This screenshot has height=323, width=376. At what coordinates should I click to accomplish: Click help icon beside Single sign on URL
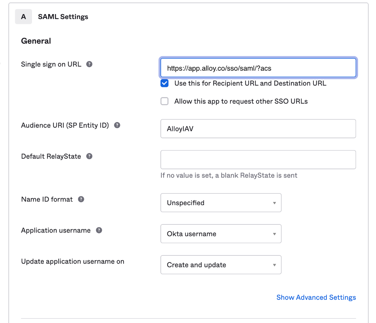[89, 64]
